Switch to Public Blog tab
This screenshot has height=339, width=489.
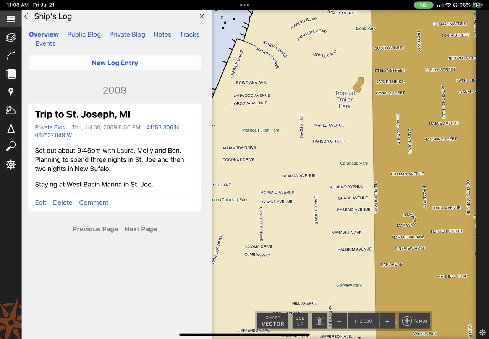coord(84,34)
